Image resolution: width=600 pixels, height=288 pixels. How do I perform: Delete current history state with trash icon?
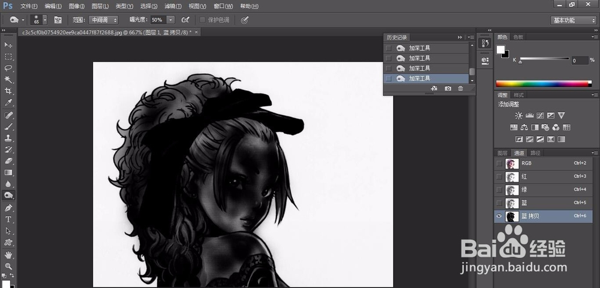coord(460,88)
